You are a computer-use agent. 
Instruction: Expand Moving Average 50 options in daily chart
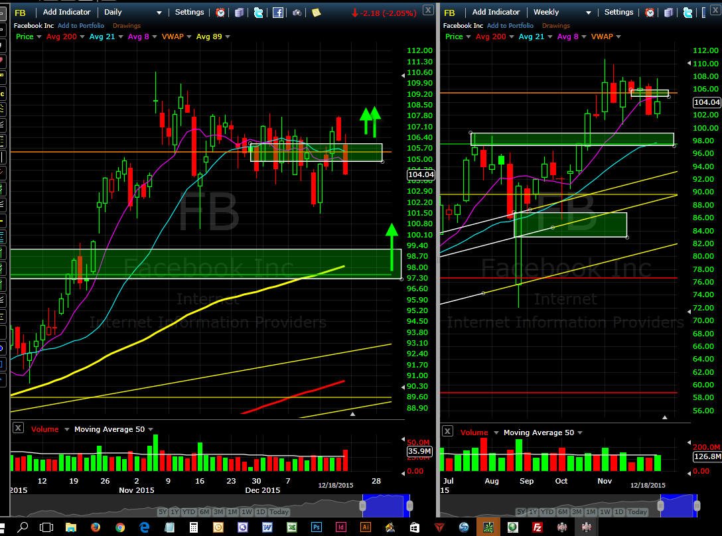click(151, 429)
